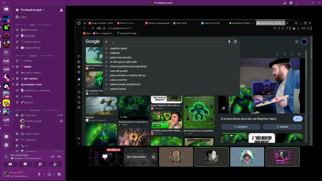Add a server with the plus icon

click(x=6, y=137)
